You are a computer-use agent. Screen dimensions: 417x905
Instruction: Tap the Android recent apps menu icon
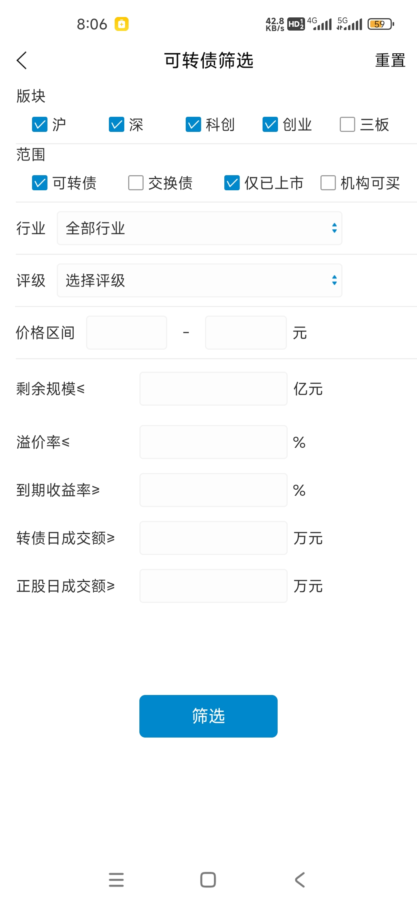pos(116,879)
